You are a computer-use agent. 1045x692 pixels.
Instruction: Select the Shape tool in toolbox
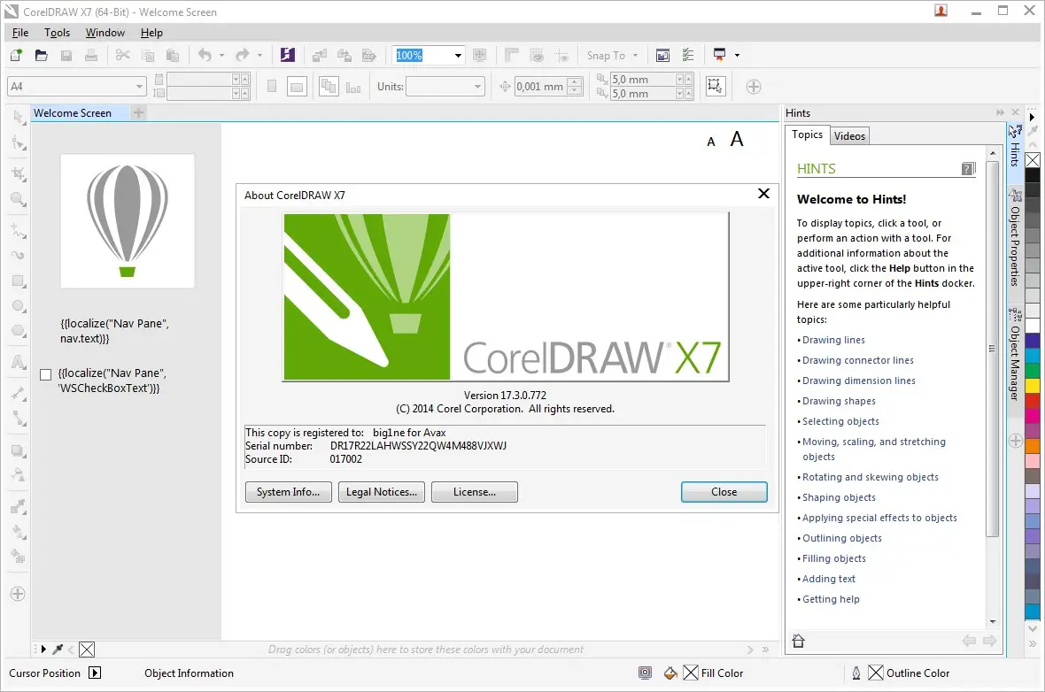tap(19, 142)
